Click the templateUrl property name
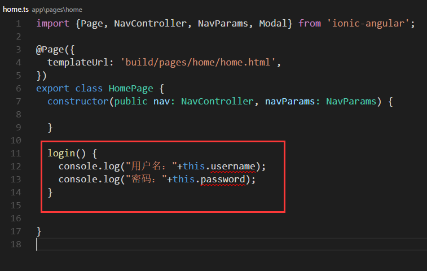 78,63
